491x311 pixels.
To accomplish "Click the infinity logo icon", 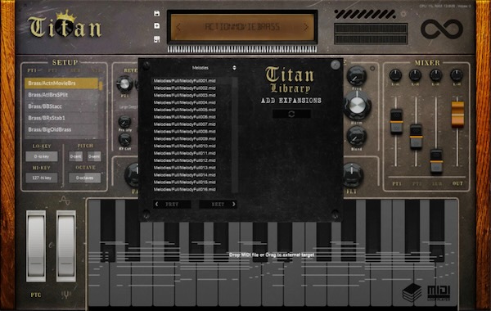I will [442, 29].
